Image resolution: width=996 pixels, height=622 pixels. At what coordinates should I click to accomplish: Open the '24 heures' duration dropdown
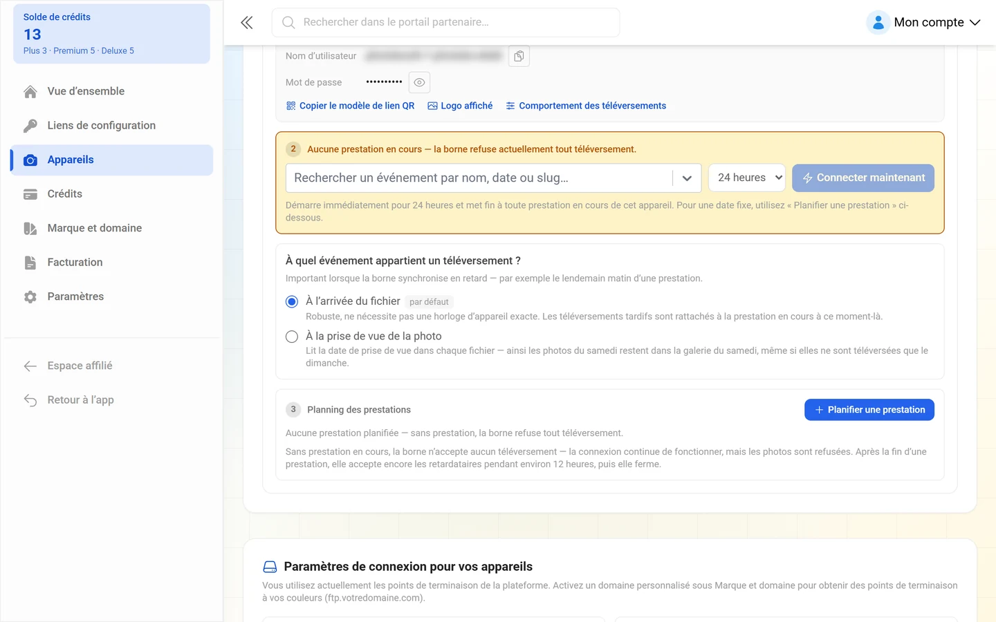pos(747,178)
